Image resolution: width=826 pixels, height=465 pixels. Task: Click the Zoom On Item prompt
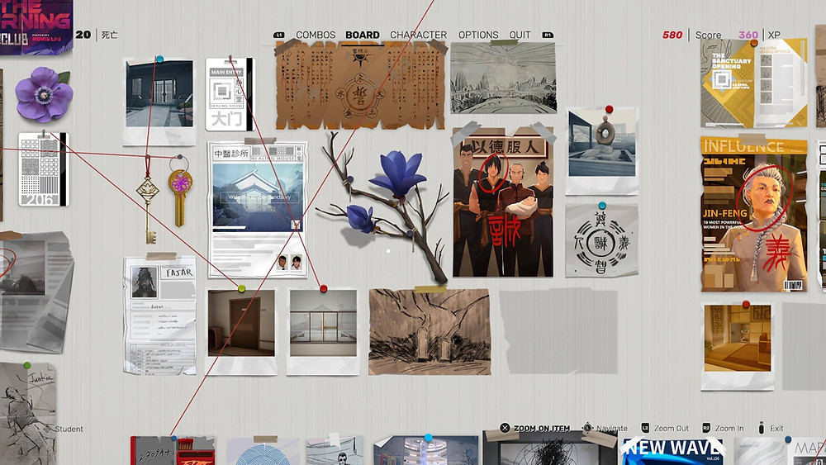(534, 428)
